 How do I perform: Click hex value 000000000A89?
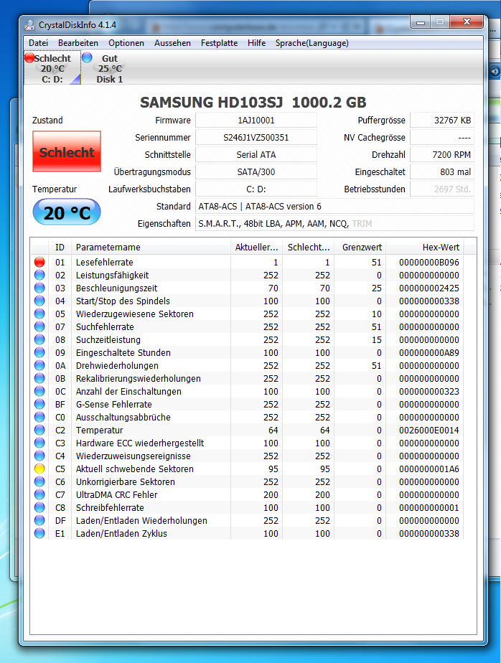coord(429,352)
